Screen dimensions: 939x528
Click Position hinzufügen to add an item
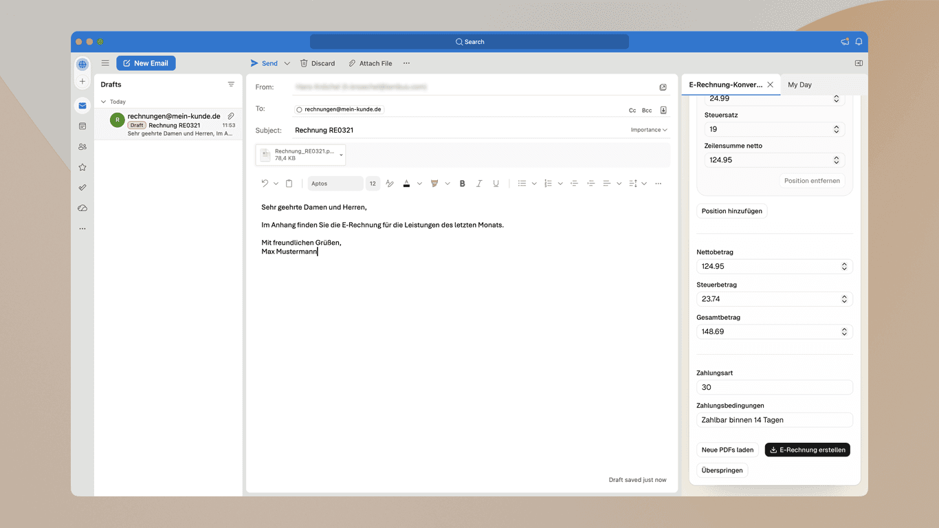[731, 211]
